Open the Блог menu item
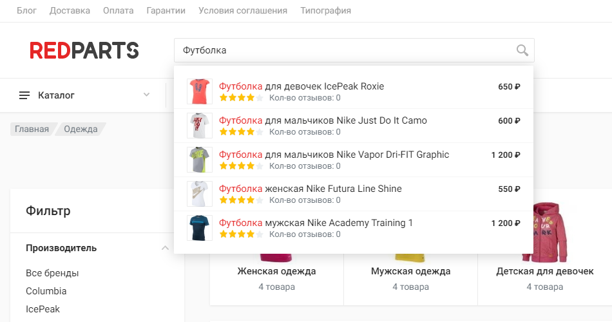 [x=26, y=10]
